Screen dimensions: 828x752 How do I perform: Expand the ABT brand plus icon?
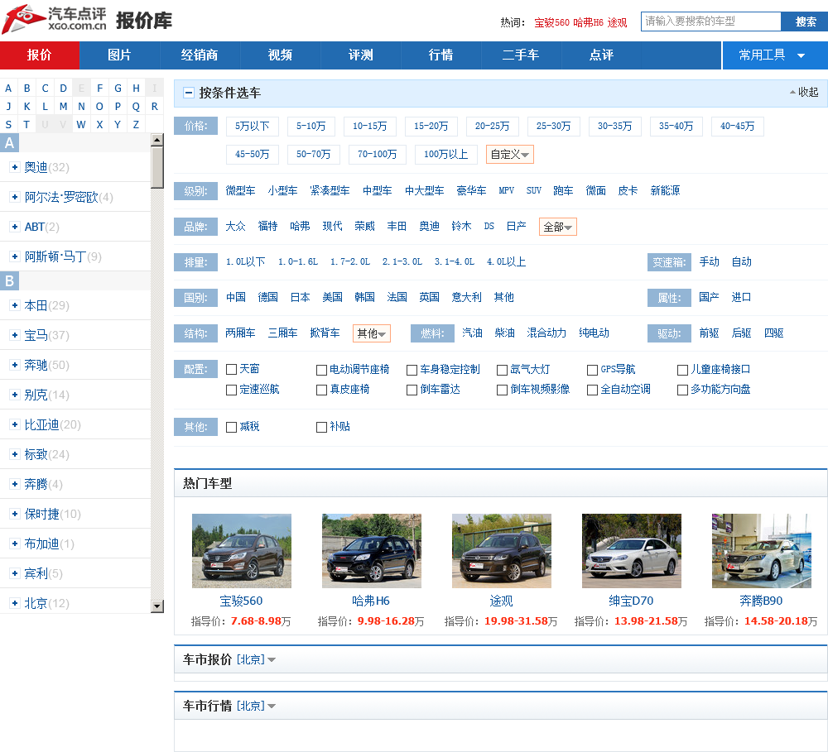[15, 227]
